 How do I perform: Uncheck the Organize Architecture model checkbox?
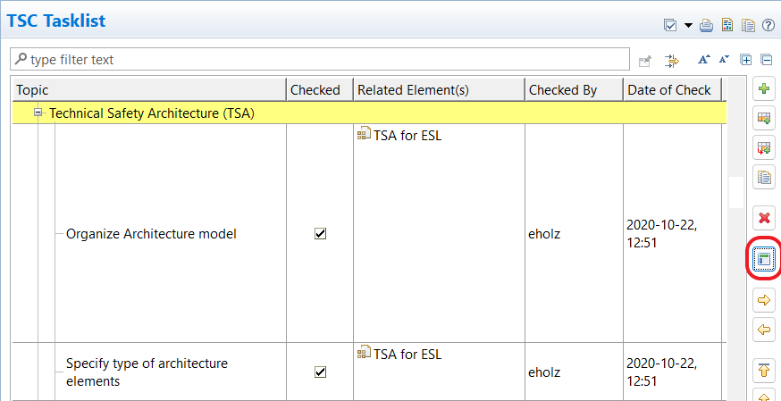point(321,234)
